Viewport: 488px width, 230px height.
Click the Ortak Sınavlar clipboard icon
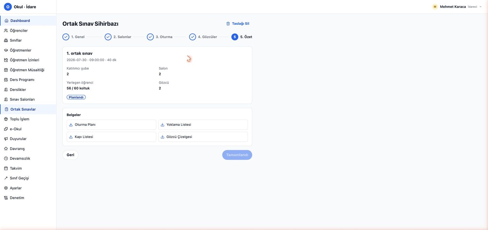click(x=6, y=109)
